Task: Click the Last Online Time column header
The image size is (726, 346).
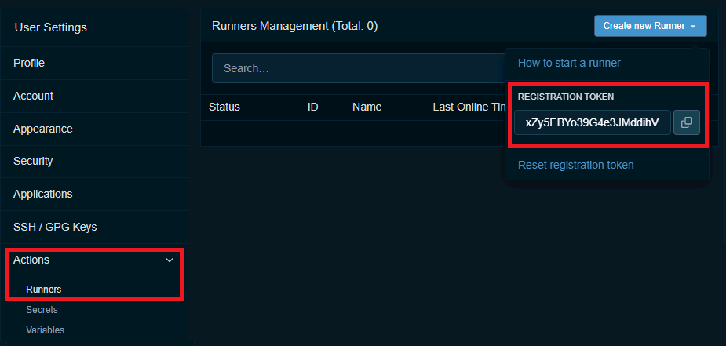Action: pyautogui.click(x=469, y=107)
